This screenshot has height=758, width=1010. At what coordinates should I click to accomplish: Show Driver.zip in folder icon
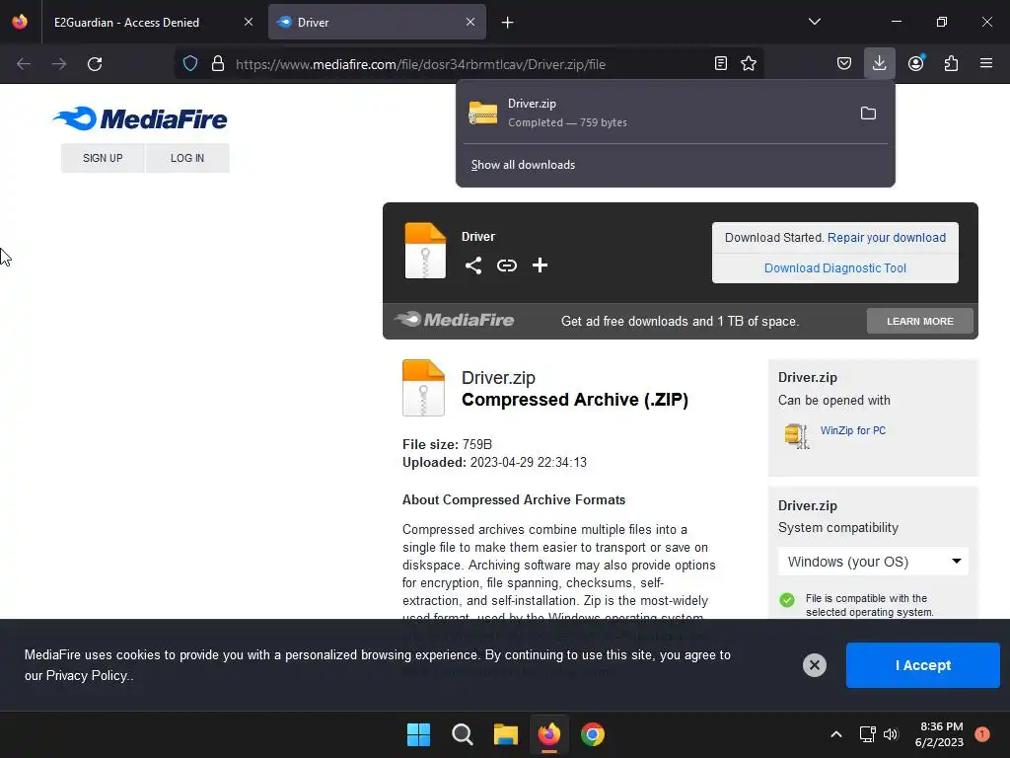click(868, 114)
